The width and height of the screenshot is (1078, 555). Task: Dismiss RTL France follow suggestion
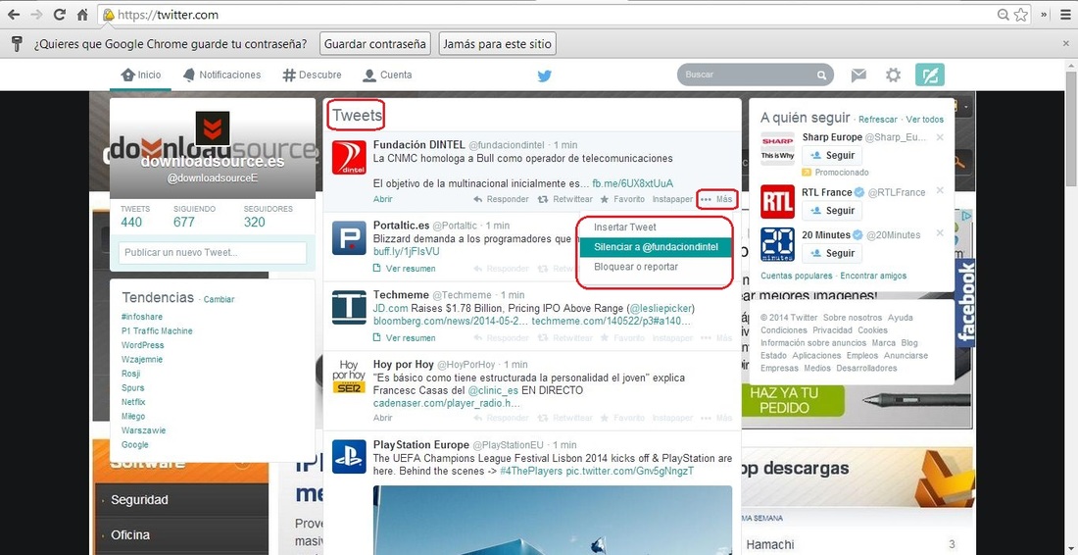[940, 190]
